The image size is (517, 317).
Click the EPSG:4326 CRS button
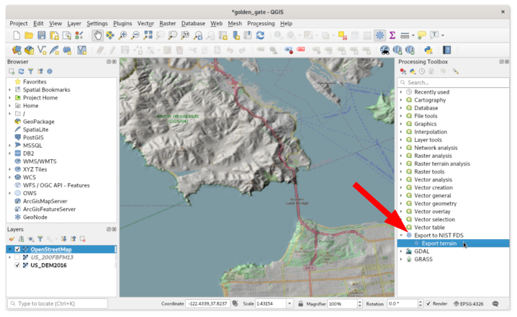click(469, 304)
